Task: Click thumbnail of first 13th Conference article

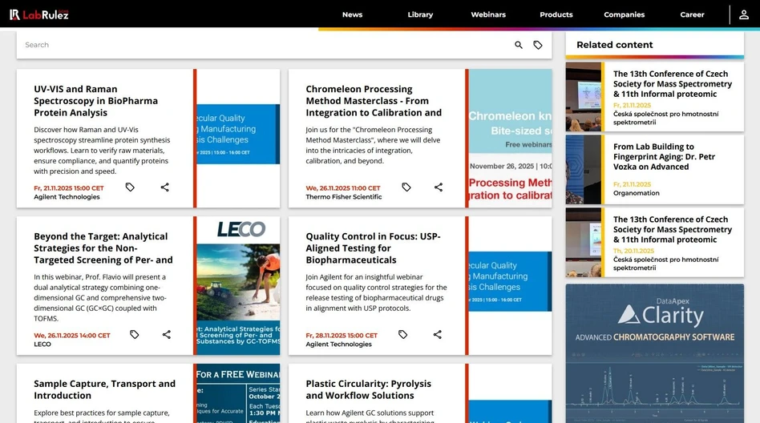Action: (584, 97)
